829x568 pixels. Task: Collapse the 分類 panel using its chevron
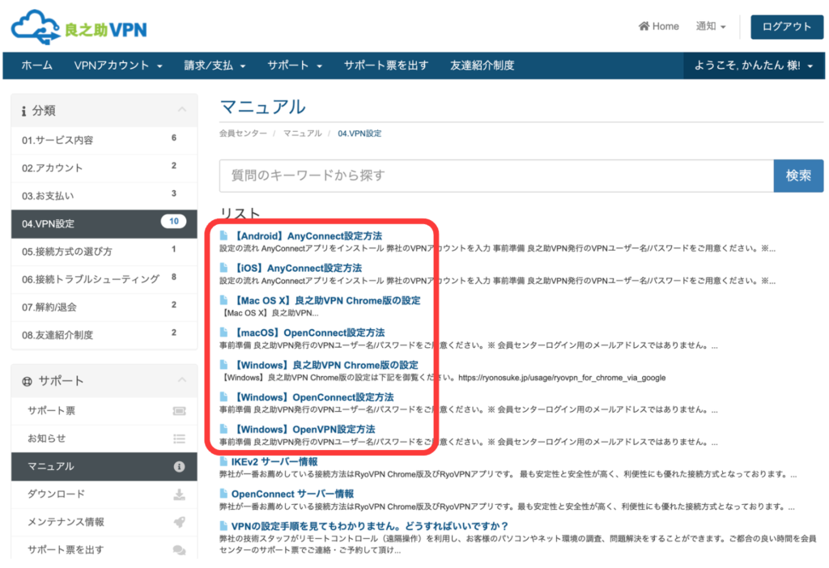click(181, 110)
